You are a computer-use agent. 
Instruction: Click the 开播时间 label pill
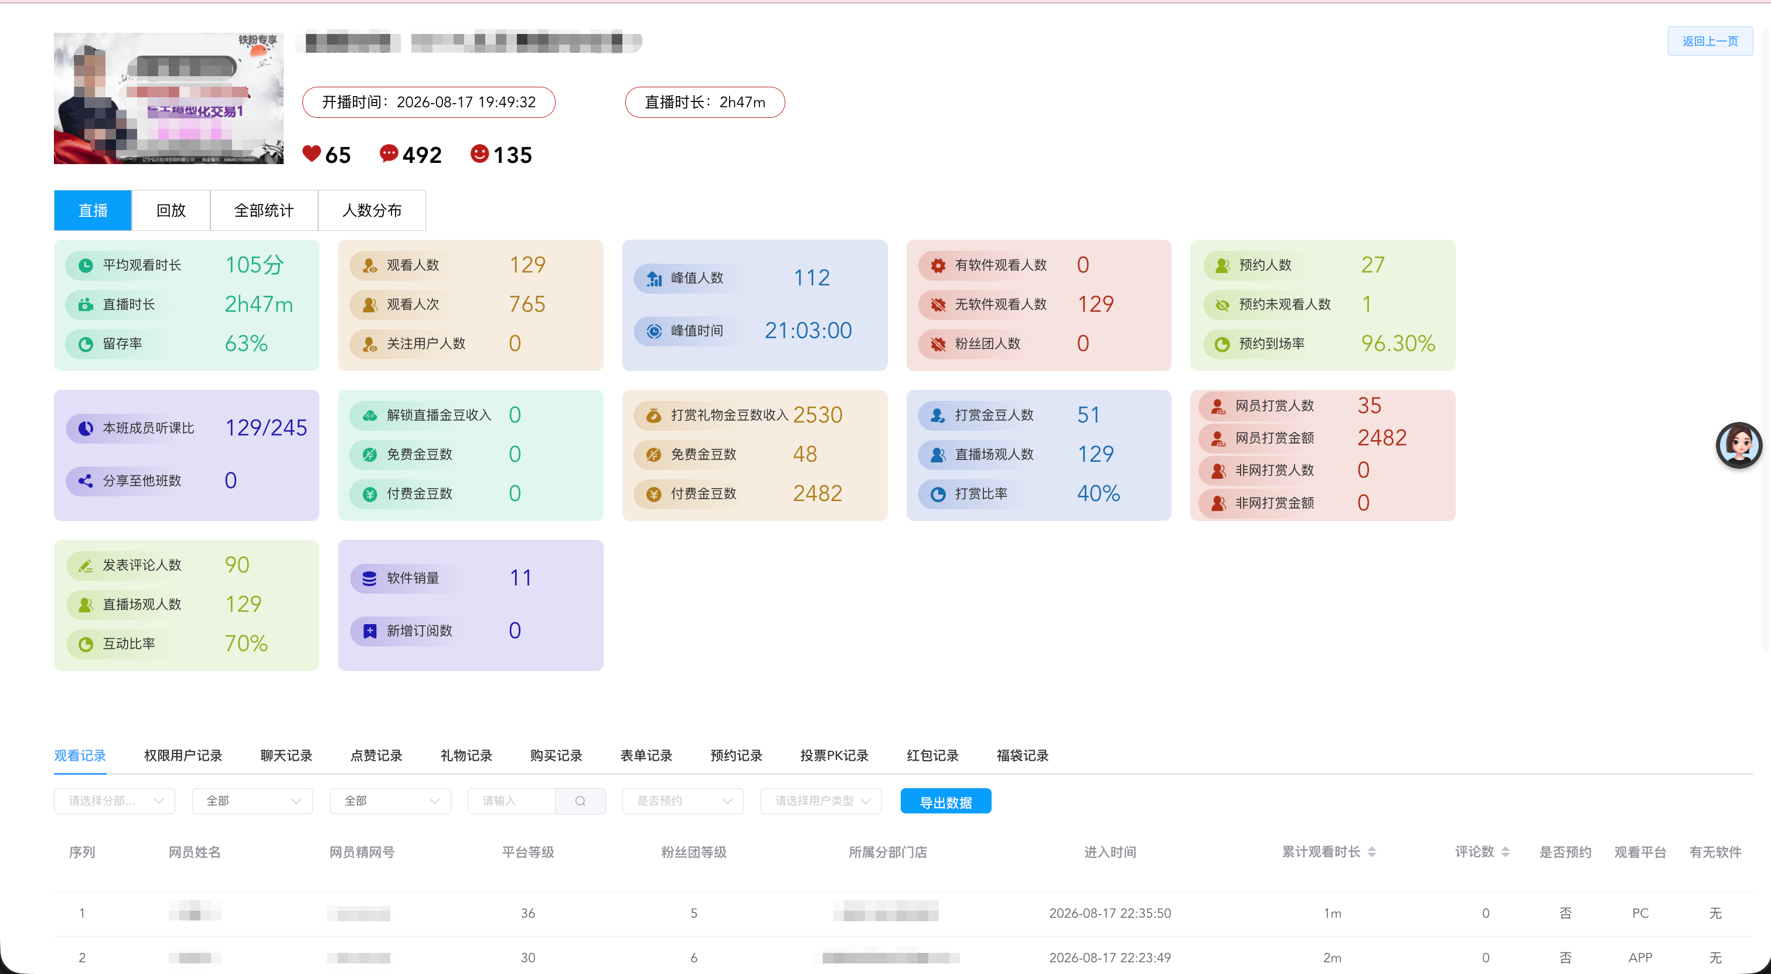(x=428, y=103)
